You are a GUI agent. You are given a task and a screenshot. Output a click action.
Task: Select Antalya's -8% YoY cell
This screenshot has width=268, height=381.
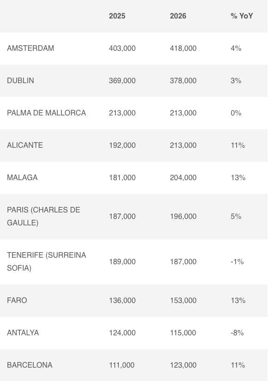pyautogui.click(x=237, y=333)
